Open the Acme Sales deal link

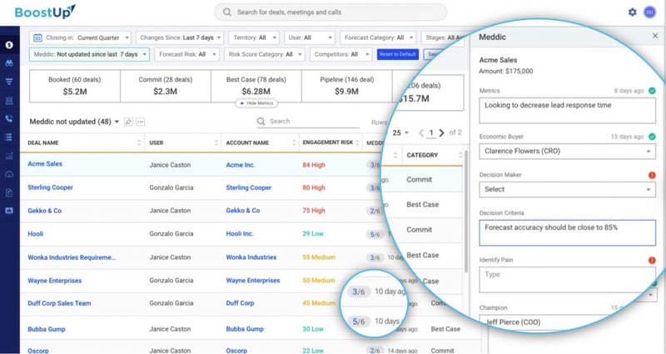[x=45, y=164]
